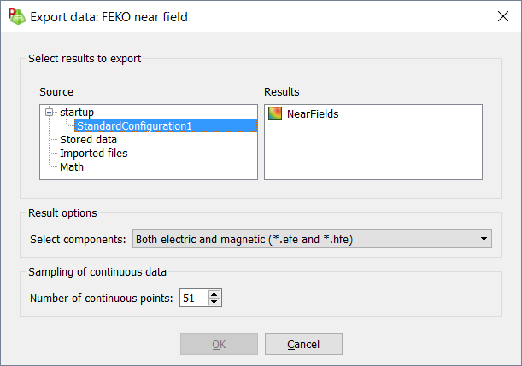The width and height of the screenshot is (522, 366).
Task: Decrease number of continuous points
Action: click(x=214, y=303)
